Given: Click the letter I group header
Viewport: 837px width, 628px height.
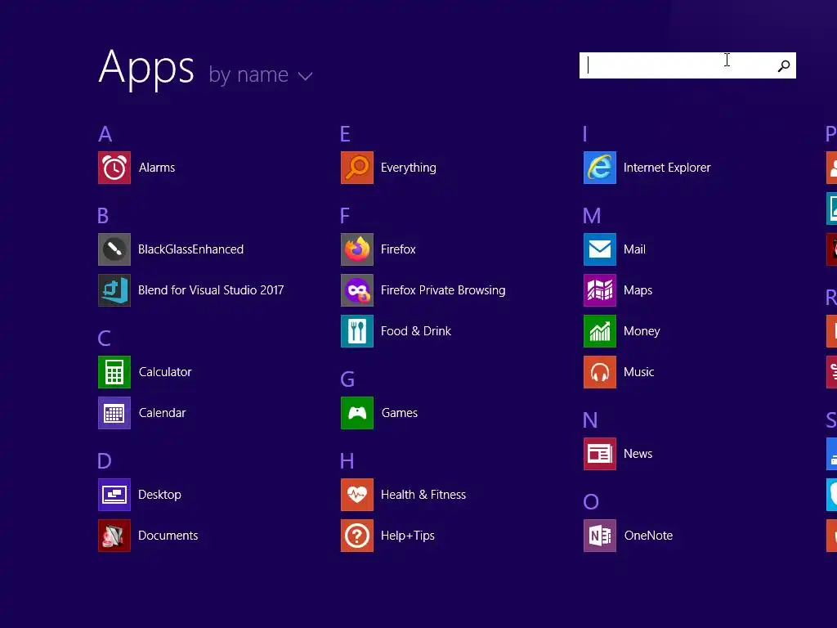Looking at the screenshot, I should (585, 134).
